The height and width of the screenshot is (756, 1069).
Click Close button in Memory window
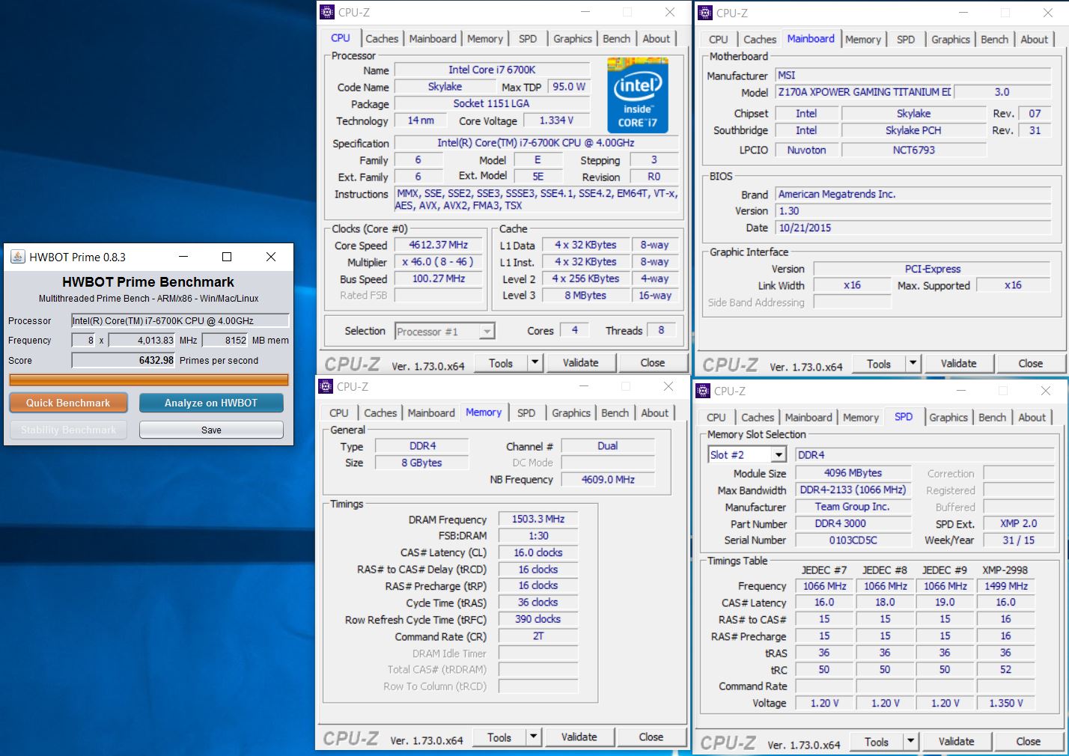click(x=651, y=737)
